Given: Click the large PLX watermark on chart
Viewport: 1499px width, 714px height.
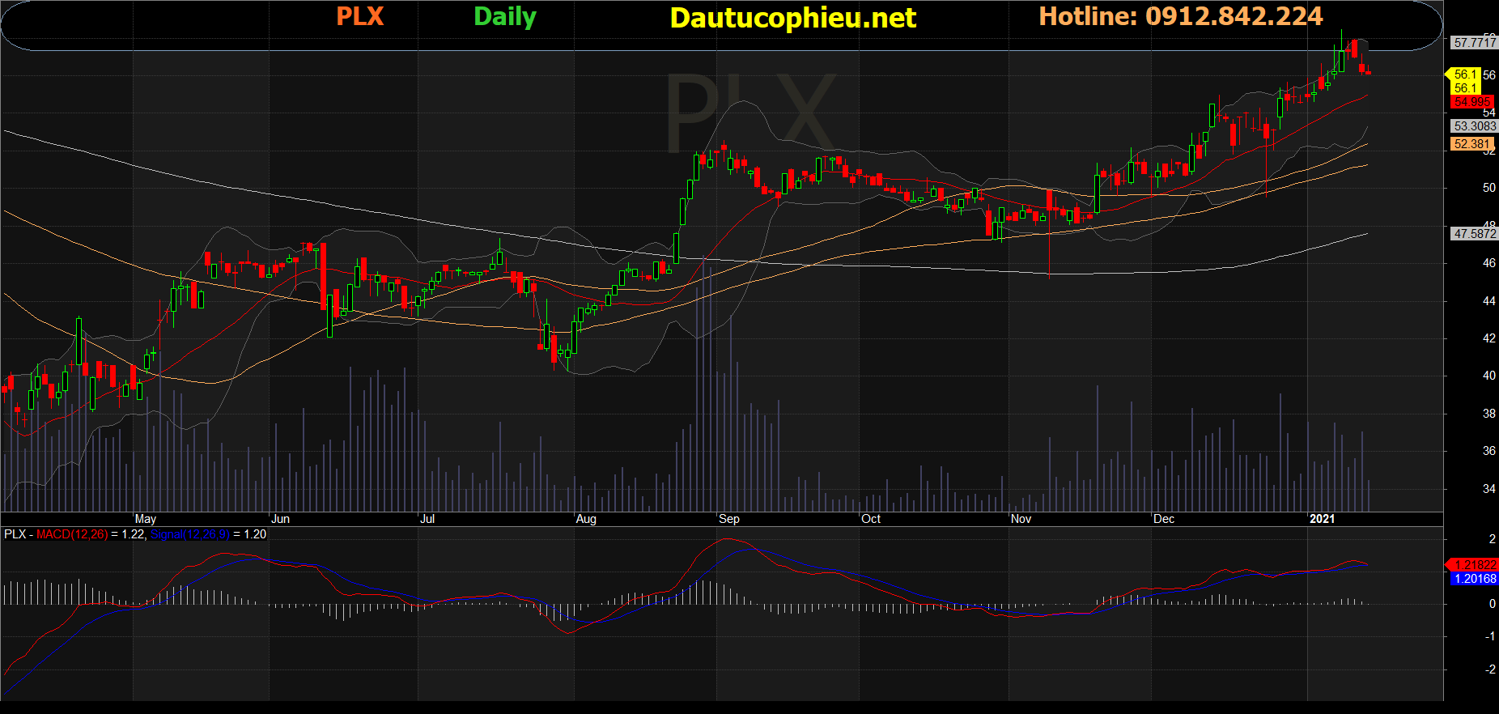Looking at the screenshot, I should coord(749,113).
